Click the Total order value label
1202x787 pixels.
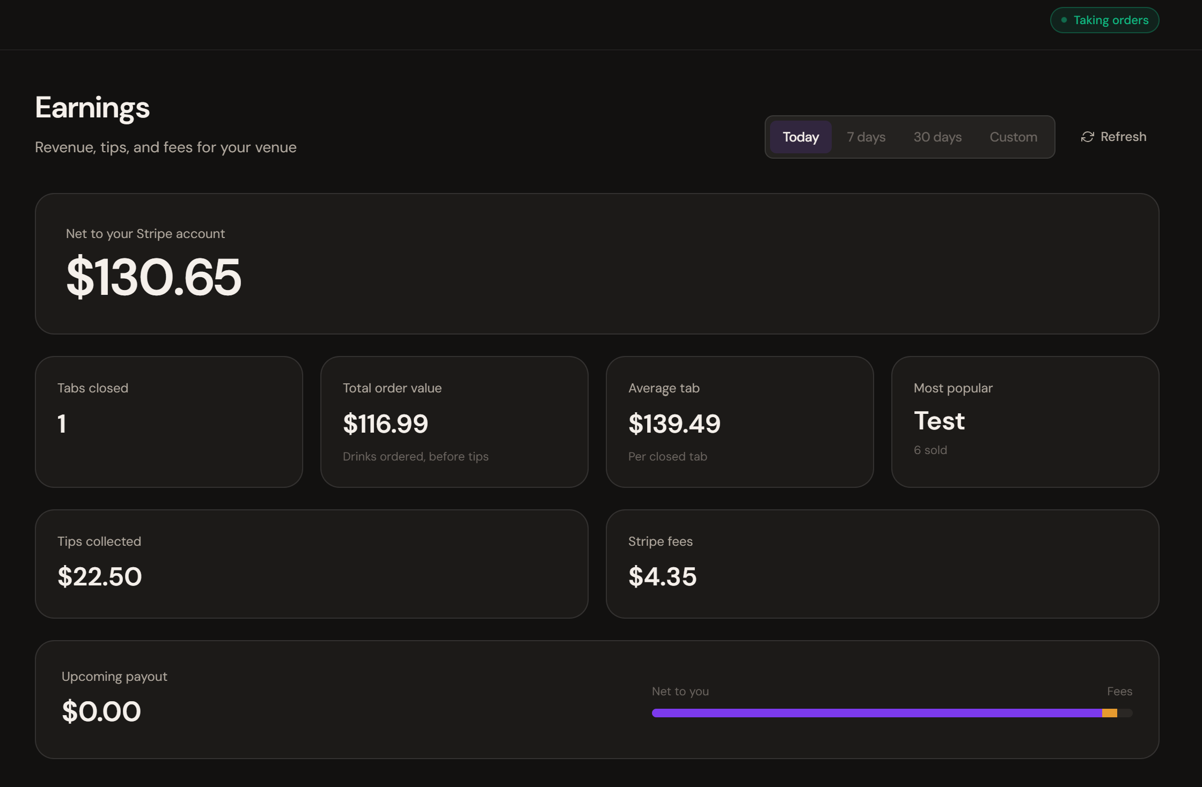392,388
